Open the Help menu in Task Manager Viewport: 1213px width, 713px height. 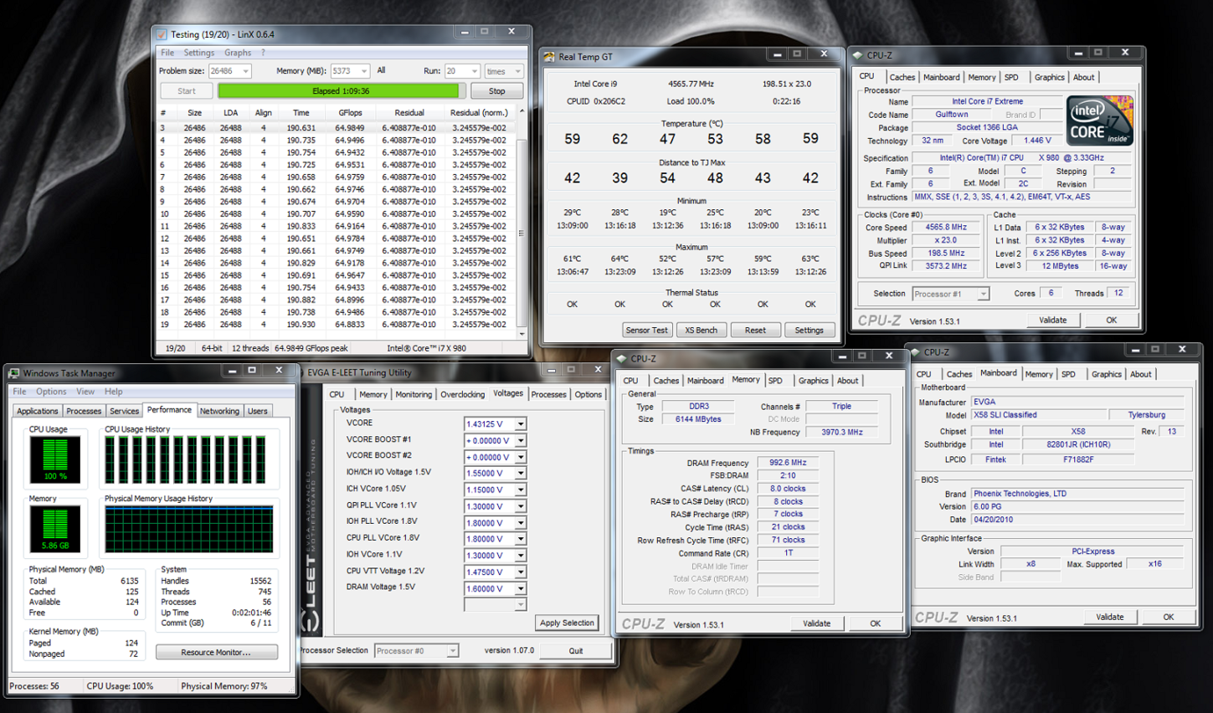click(113, 391)
